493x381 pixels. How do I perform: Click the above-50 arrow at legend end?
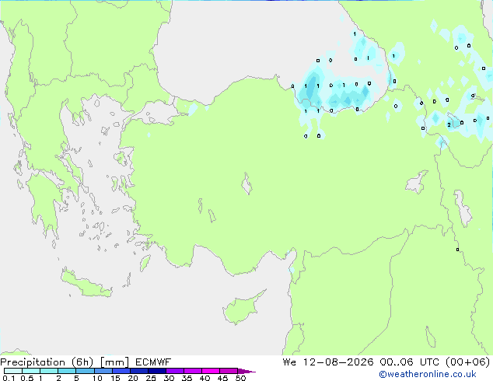click(247, 371)
